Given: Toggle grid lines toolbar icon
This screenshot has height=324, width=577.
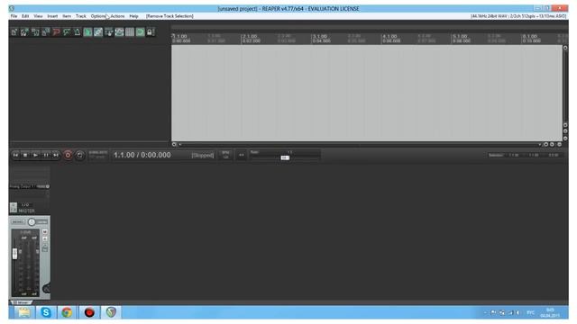Looking at the screenshot, I should [x=130, y=32].
